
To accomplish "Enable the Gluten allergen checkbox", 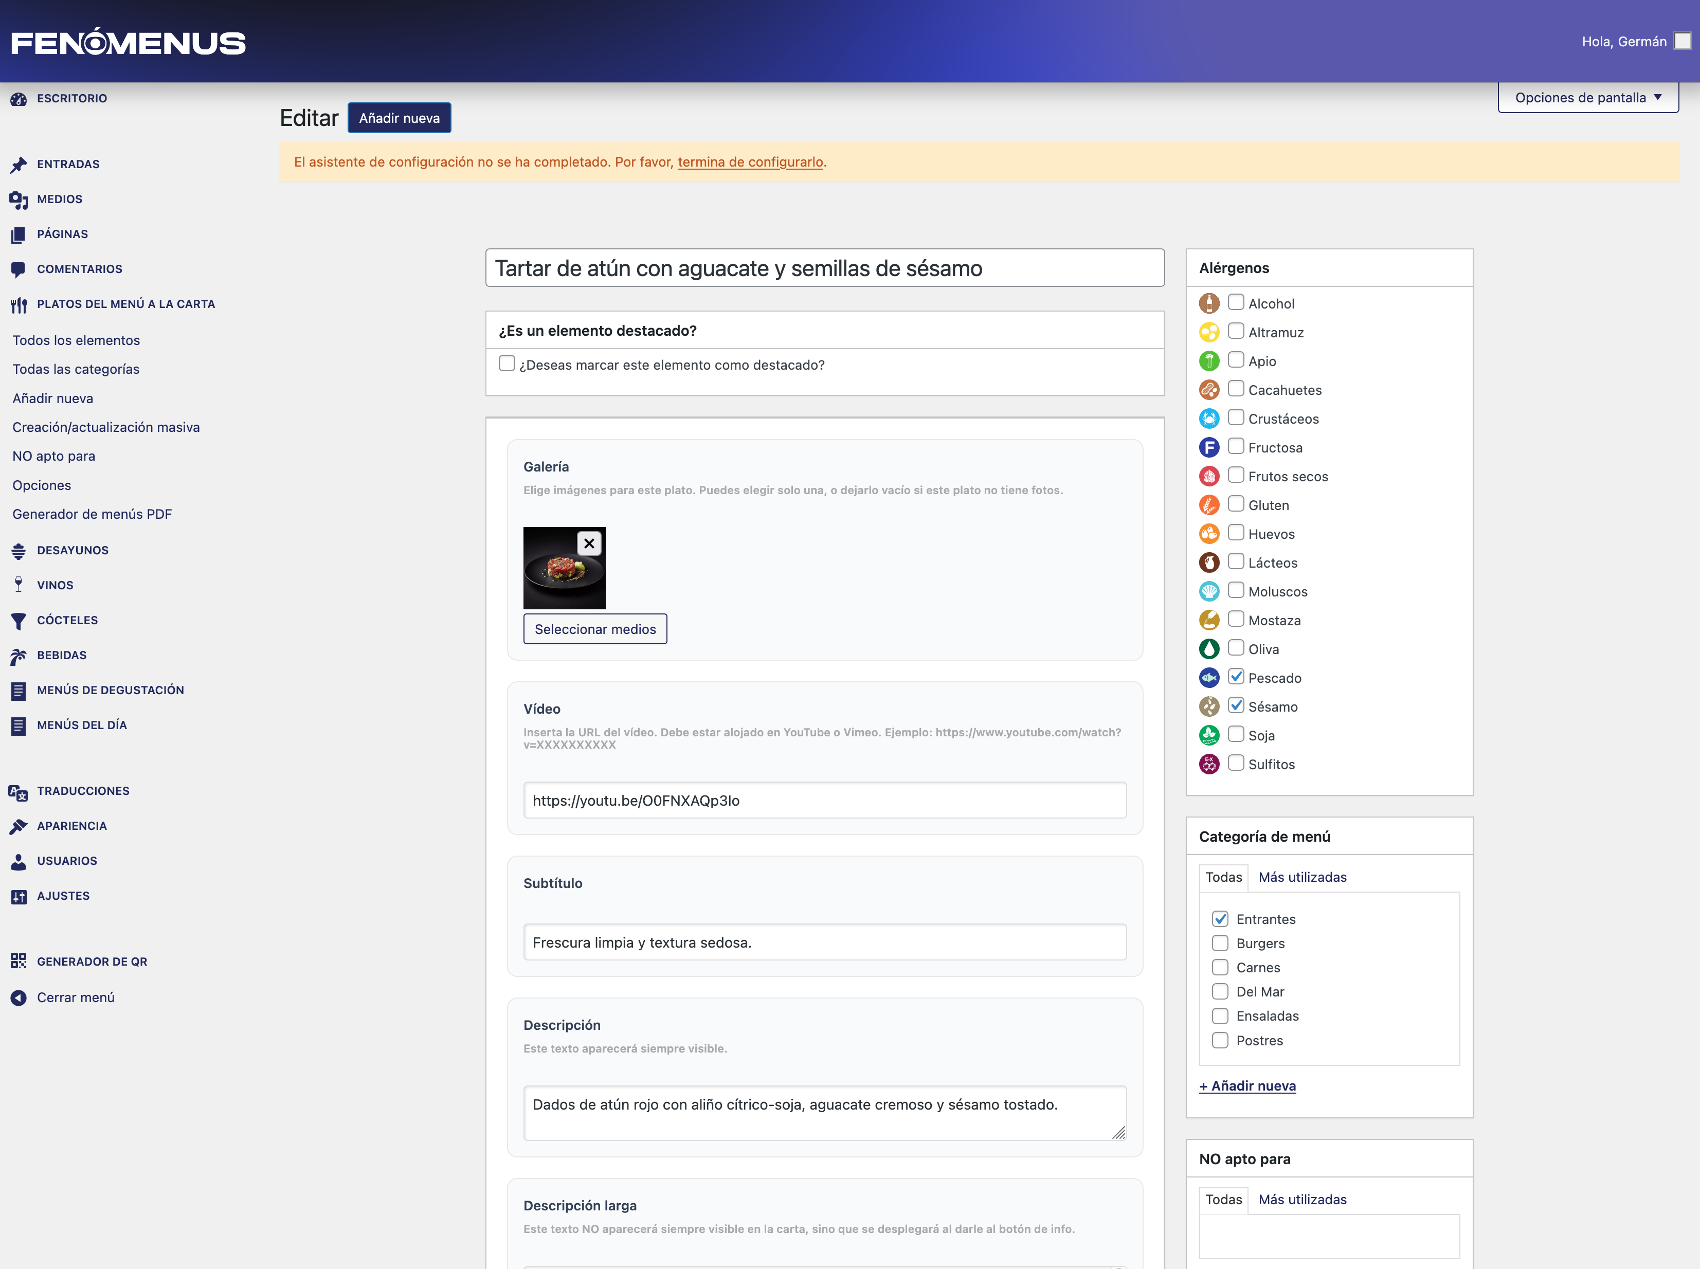I will coord(1235,504).
